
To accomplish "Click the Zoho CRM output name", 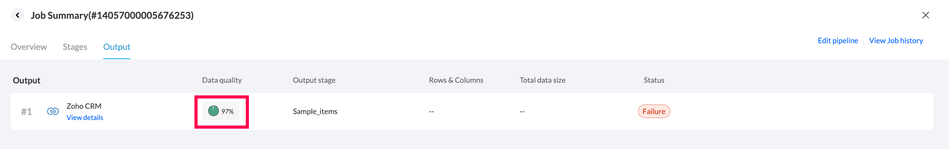I will pyautogui.click(x=84, y=106).
